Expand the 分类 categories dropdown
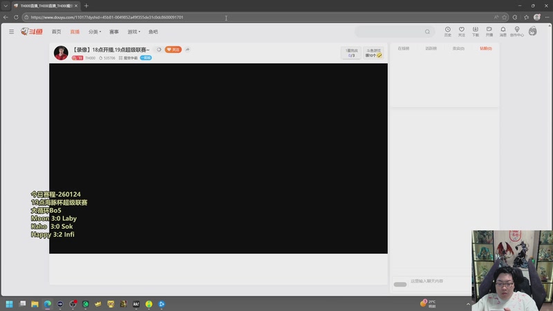Viewport: 553px width, 311px height. click(x=95, y=32)
